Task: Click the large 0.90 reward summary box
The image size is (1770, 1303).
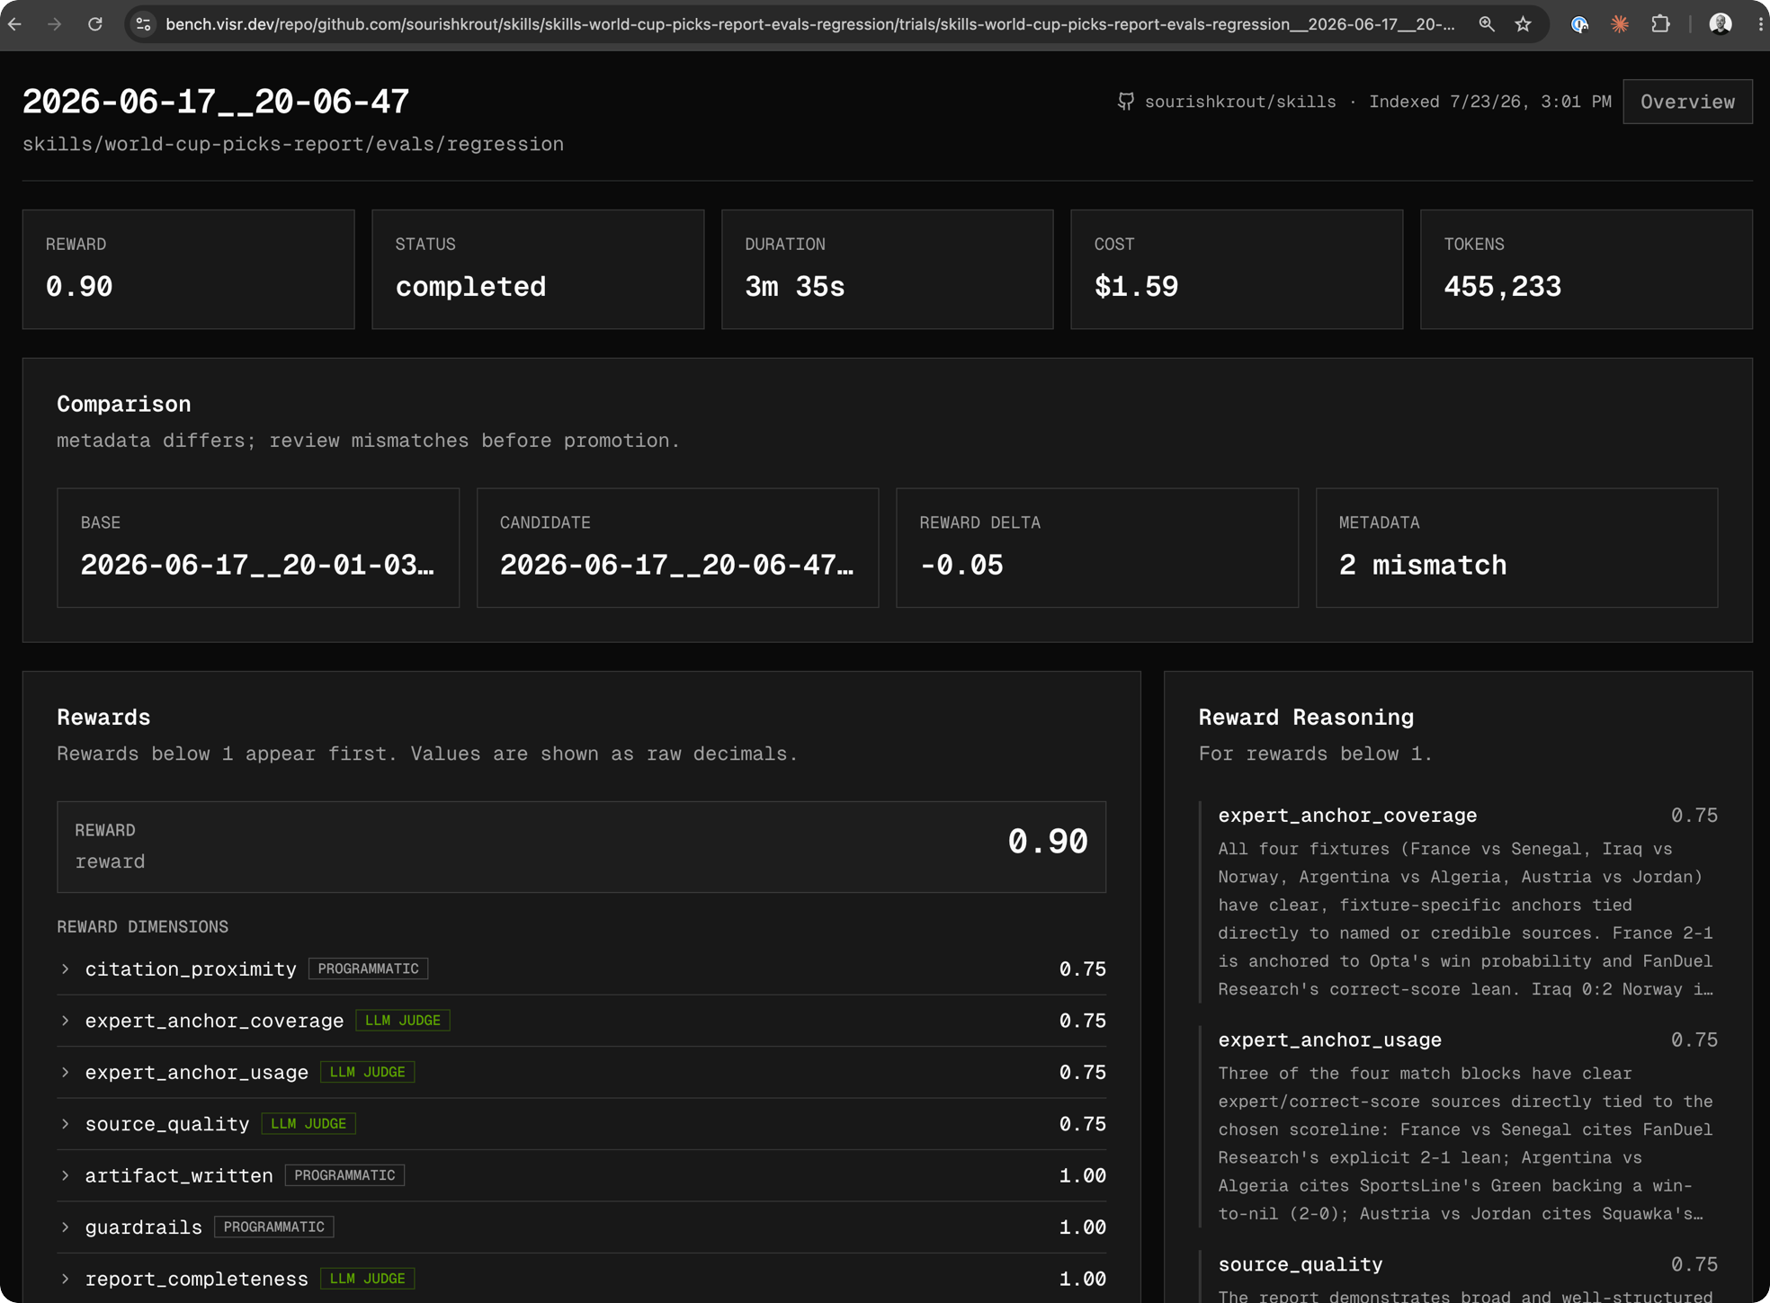Action: click(581, 847)
